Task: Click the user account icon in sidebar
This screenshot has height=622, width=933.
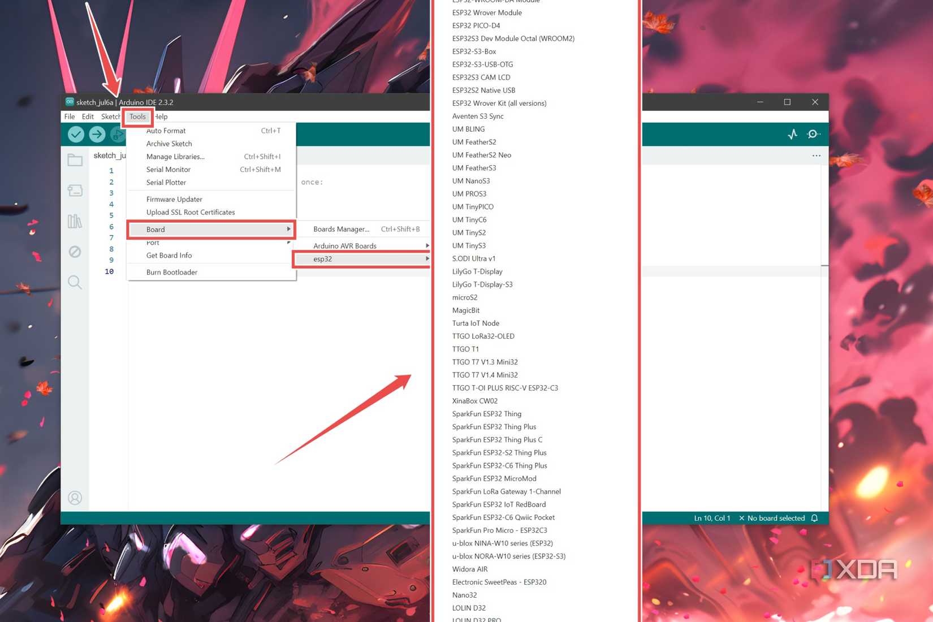Action: click(x=75, y=498)
